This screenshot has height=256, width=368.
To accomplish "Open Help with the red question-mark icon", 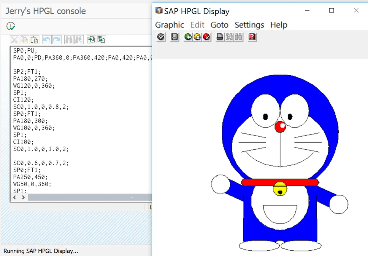I will [252, 37].
